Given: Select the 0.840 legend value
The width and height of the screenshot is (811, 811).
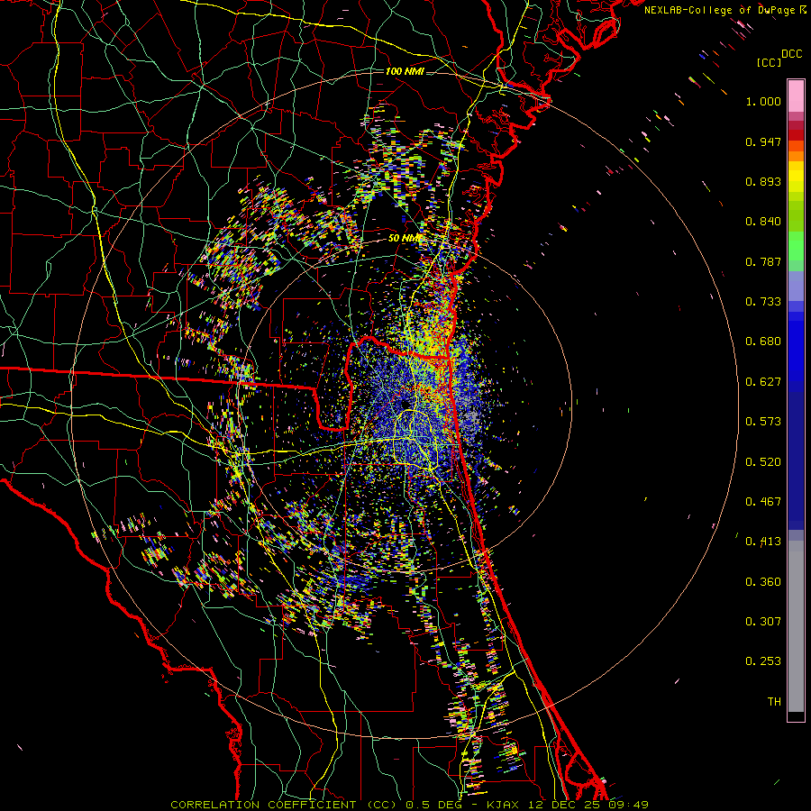Looking at the screenshot, I should tap(763, 222).
